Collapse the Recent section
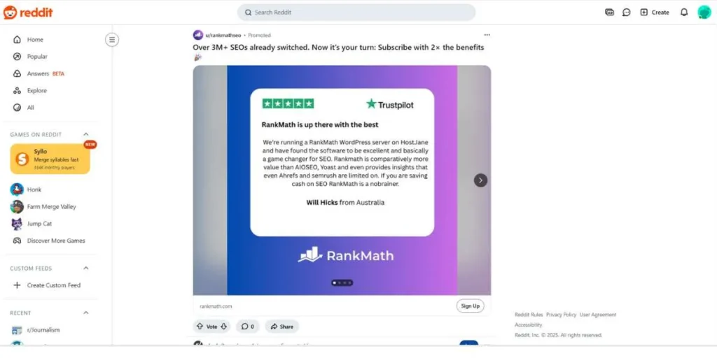 click(85, 313)
